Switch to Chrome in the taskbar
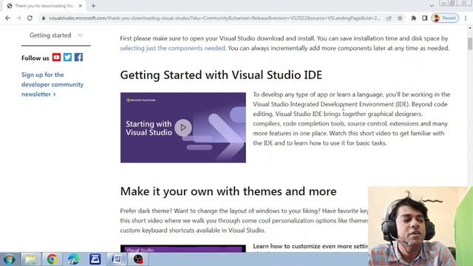Image resolution: width=473 pixels, height=266 pixels. pos(52,259)
